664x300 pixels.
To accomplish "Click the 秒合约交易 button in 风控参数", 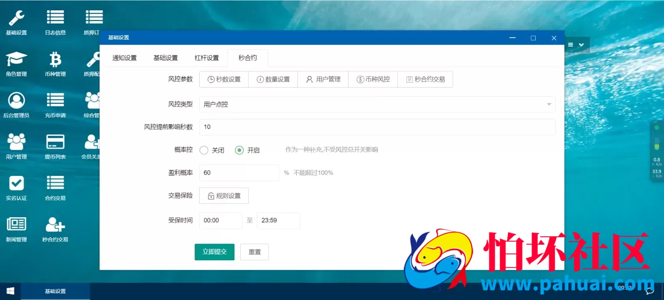I will (x=425, y=79).
